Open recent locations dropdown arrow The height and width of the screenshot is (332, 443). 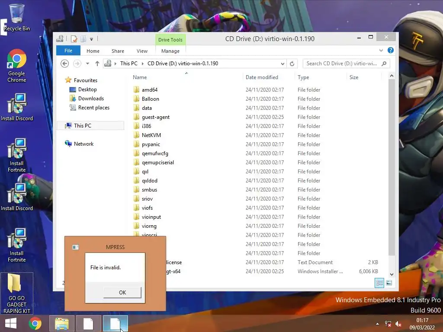[87, 64]
